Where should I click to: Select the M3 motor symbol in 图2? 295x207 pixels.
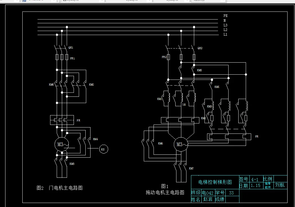pyautogui.click(x=61, y=145)
